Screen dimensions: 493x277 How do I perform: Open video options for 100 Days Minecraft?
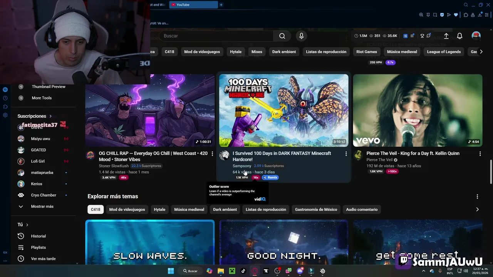pyautogui.click(x=346, y=154)
